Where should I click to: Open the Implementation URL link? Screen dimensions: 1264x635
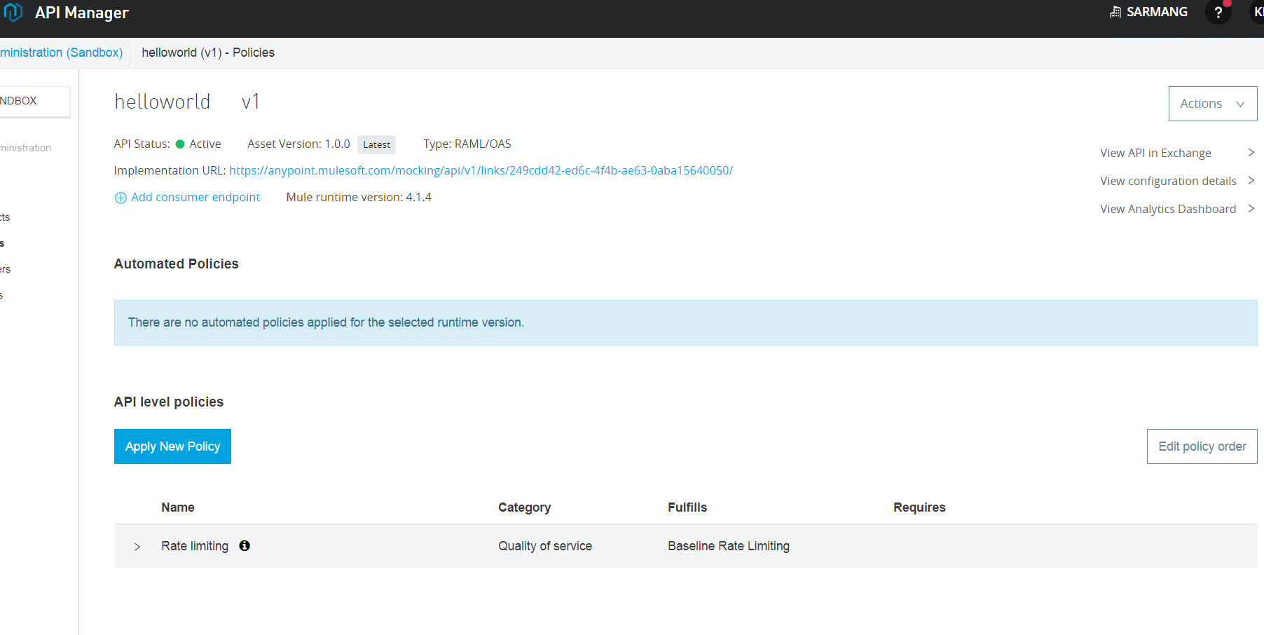coord(481,170)
